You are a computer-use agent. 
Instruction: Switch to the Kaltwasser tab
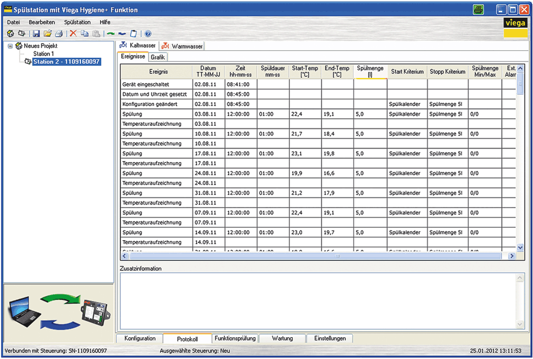(x=137, y=45)
